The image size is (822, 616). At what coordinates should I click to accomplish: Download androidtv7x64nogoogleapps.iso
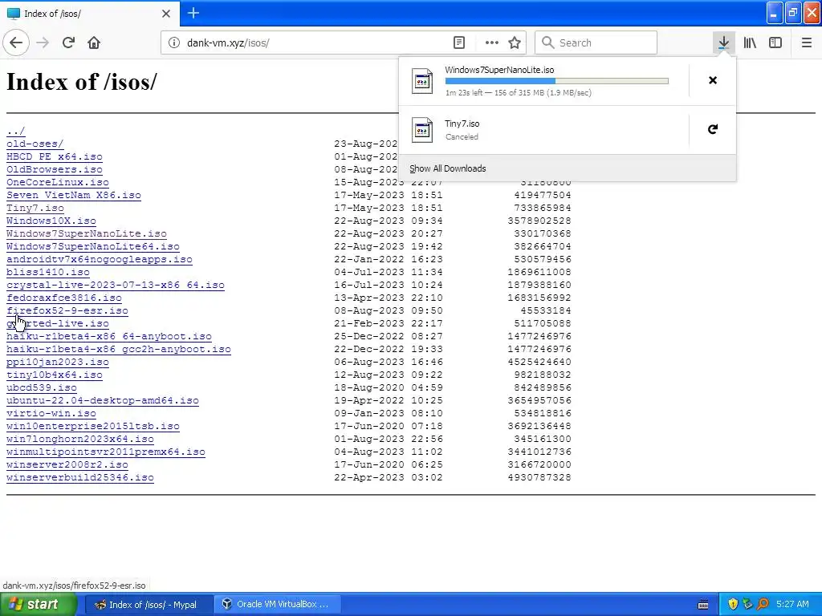100,259
